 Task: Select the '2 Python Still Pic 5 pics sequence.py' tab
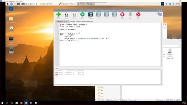(81, 22)
